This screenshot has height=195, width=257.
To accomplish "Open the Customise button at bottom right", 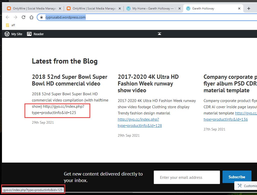I will [247, 186].
